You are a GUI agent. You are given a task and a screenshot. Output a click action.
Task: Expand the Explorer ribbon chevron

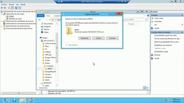point(145,15)
